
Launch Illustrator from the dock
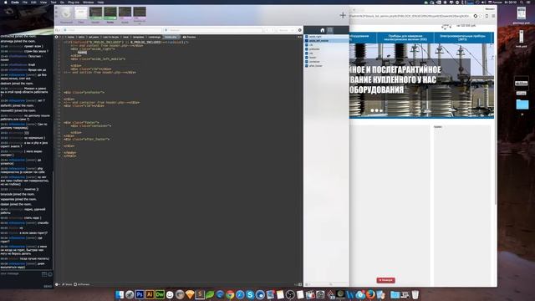(150, 294)
